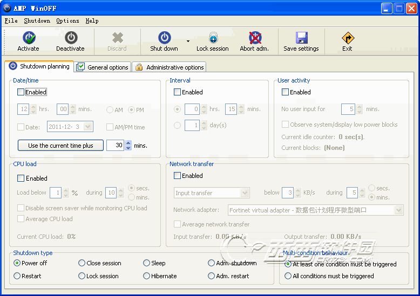The image size is (420, 296).
Task: Click the Shut down toolbar icon
Action: [164, 38]
